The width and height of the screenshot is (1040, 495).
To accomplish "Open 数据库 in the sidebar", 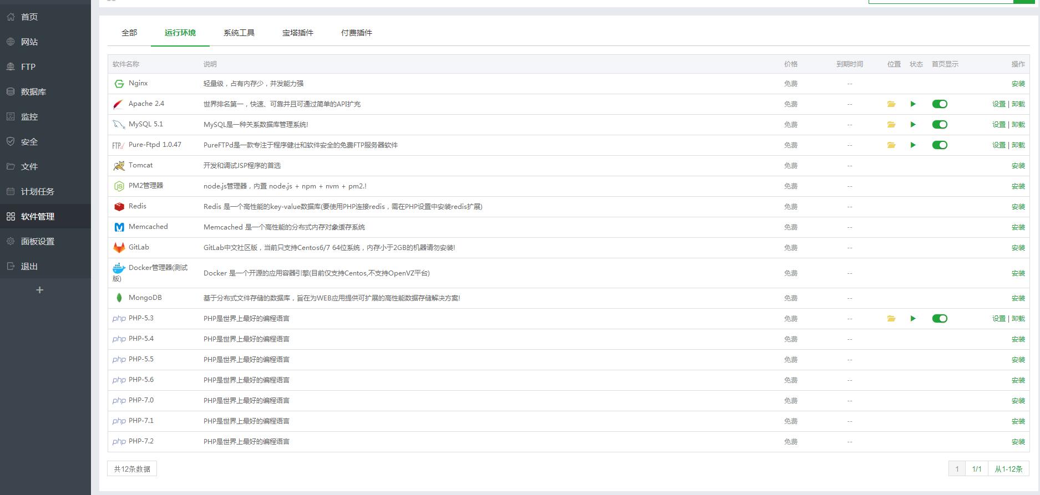I will click(x=45, y=91).
